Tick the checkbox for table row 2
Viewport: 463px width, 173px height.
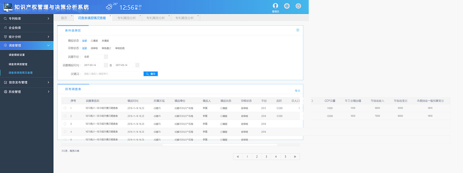pyautogui.click(x=65, y=116)
